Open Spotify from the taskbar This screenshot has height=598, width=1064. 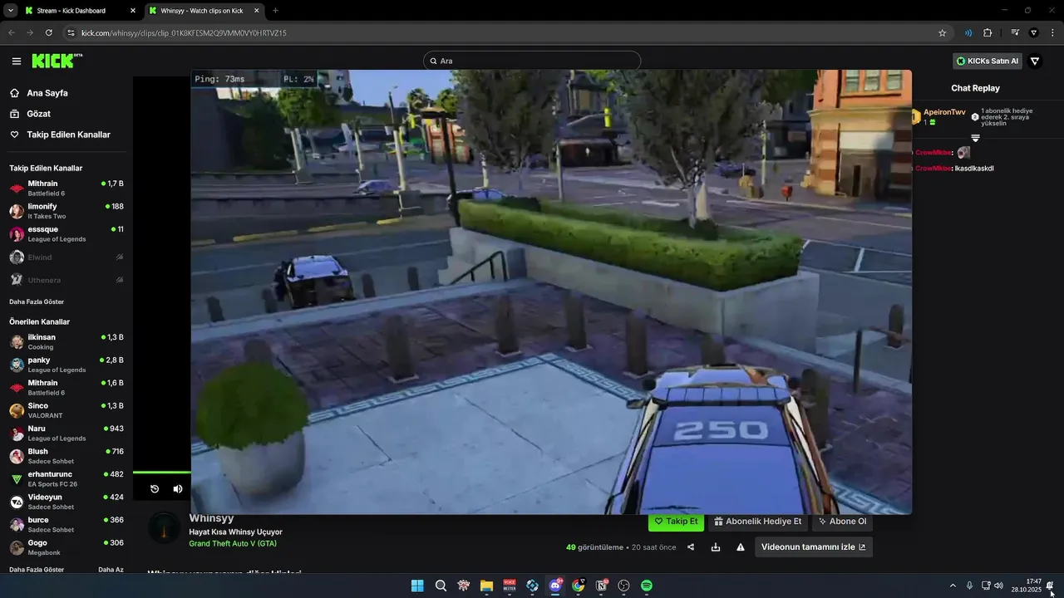click(647, 586)
